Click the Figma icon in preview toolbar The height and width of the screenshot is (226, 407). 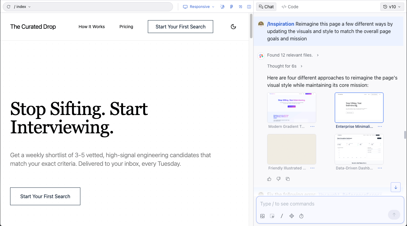[x=232, y=7]
